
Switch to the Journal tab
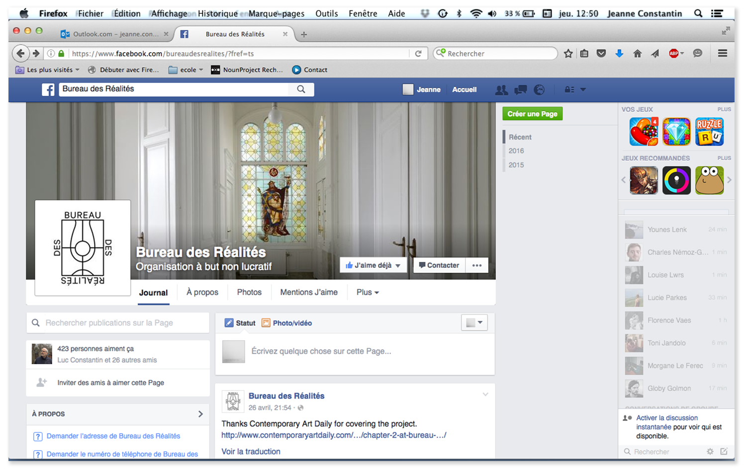(x=153, y=293)
